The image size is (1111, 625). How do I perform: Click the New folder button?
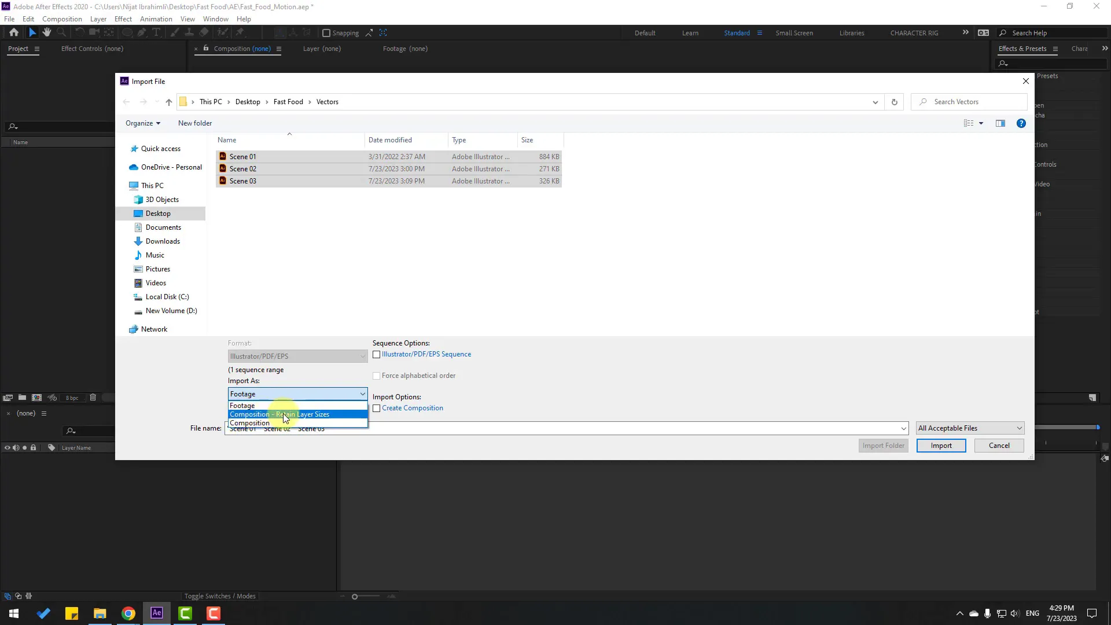click(195, 123)
